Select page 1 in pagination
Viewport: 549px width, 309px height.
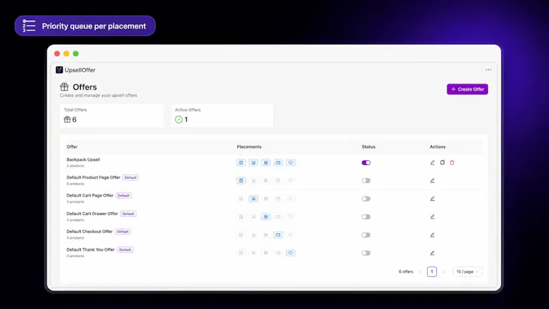point(432,272)
